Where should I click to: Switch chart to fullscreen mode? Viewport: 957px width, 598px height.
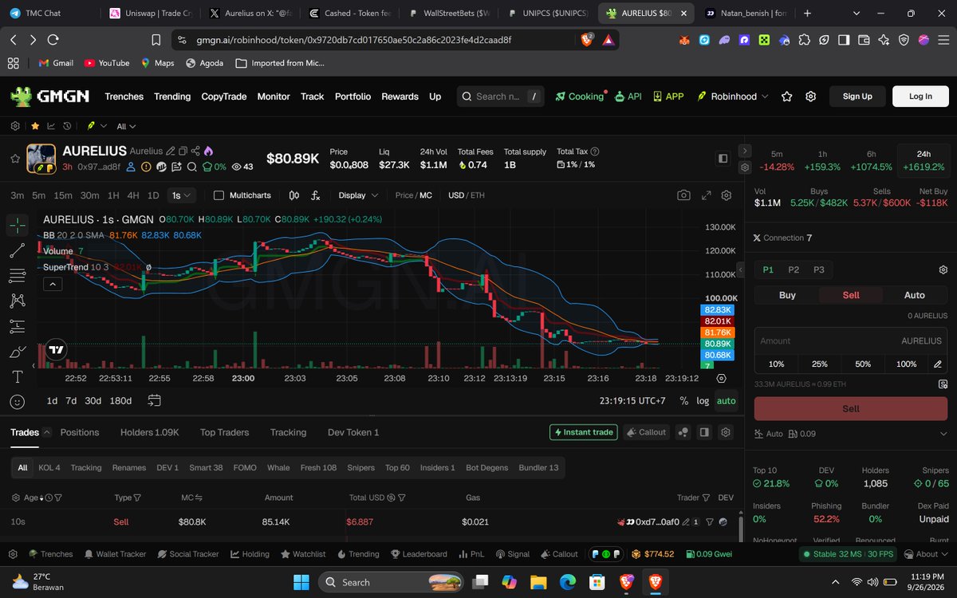(x=706, y=195)
